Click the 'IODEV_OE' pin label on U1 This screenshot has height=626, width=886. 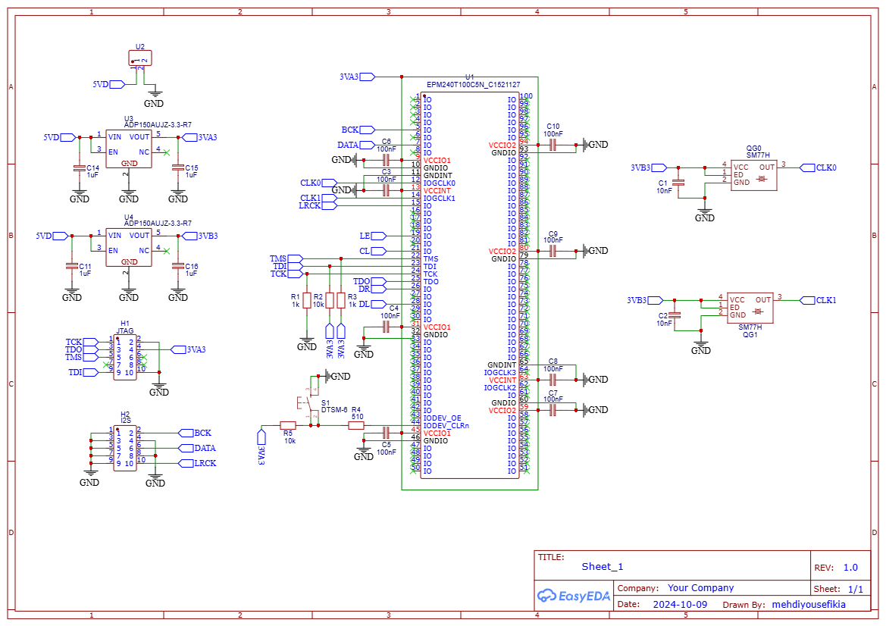[x=443, y=418]
